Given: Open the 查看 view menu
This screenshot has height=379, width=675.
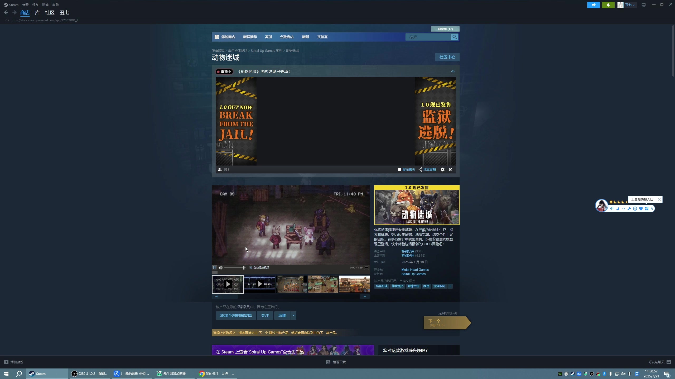Looking at the screenshot, I should (25, 5).
